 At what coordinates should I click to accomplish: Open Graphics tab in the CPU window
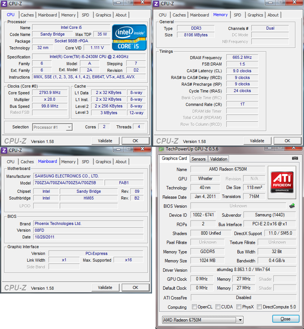coord(103,15)
